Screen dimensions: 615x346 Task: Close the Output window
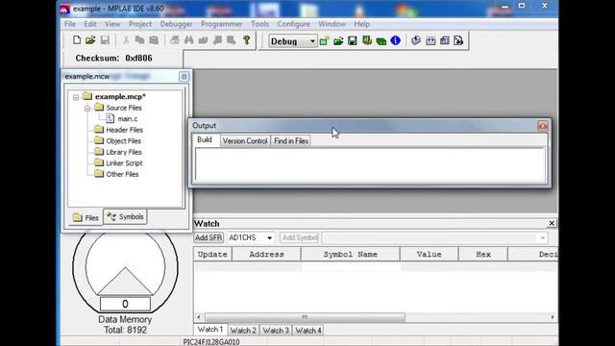point(542,126)
